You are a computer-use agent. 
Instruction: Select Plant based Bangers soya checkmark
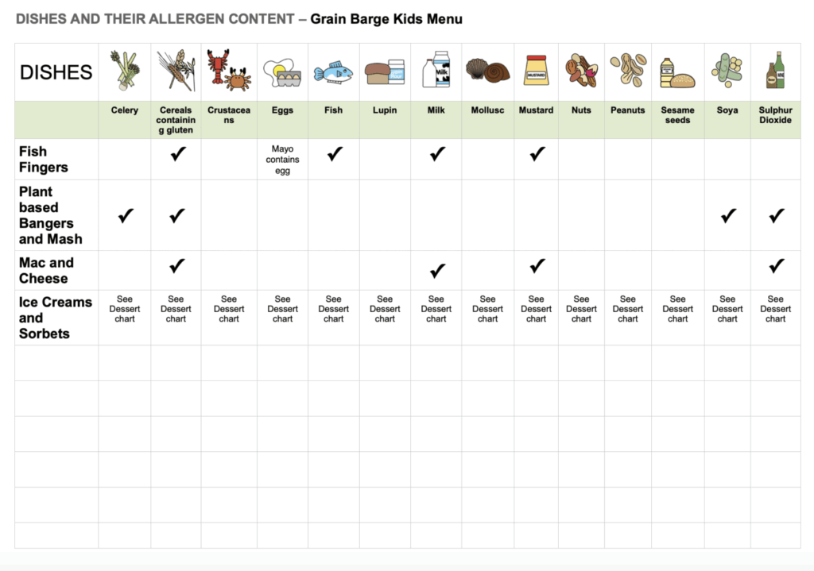point(728,215)
